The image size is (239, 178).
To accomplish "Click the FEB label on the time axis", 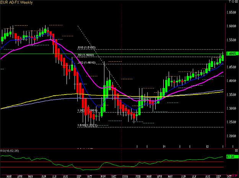I will point(138,176).
